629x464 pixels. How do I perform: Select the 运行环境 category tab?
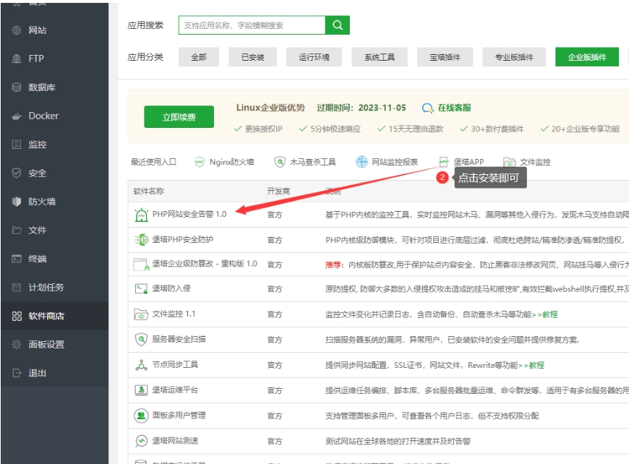pyautogui.click(x=314, y=57)
